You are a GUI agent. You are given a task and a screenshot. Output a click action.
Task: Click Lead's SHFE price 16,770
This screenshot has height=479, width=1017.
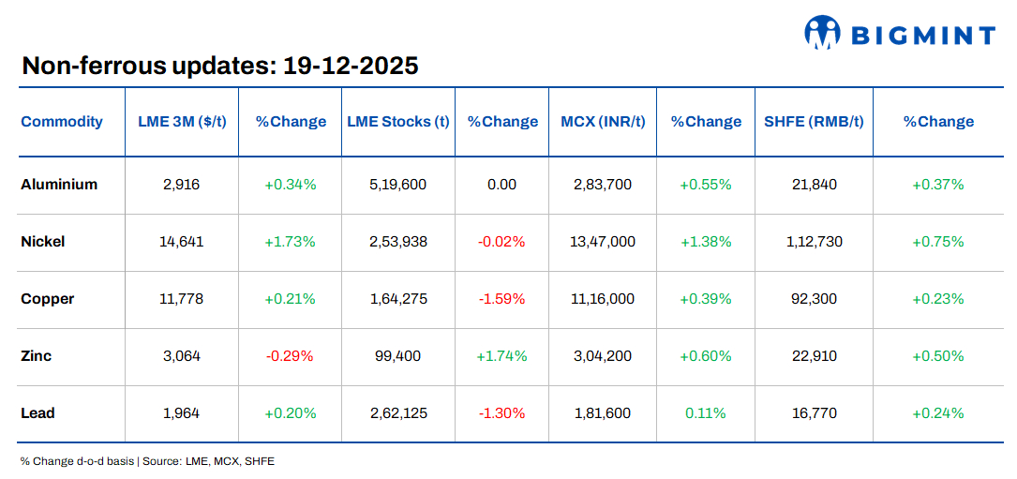click(814, 413)
